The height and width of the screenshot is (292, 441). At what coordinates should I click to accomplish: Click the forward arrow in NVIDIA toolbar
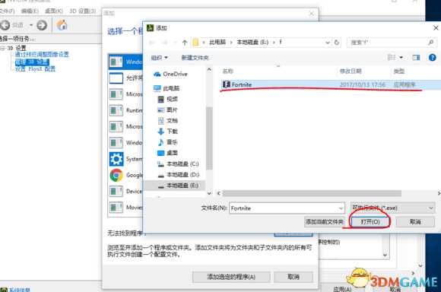pos(42,26)
